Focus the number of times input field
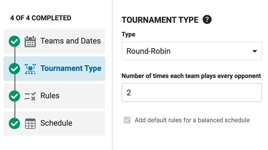 point(192,93)
